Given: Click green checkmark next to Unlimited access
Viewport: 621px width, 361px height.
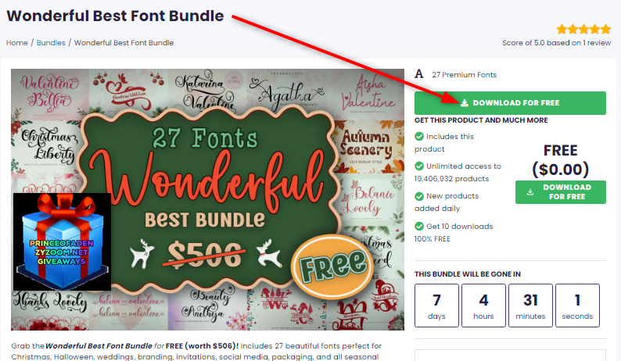Looking at the screenshot, I should point(419,166).
